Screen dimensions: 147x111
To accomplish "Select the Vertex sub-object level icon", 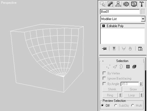I will click(108, 67).
